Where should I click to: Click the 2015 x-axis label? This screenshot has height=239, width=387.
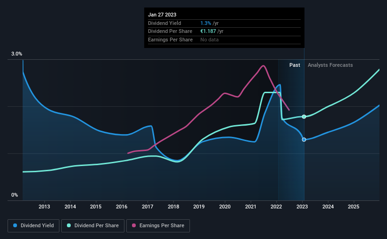[x=96, y=207]
